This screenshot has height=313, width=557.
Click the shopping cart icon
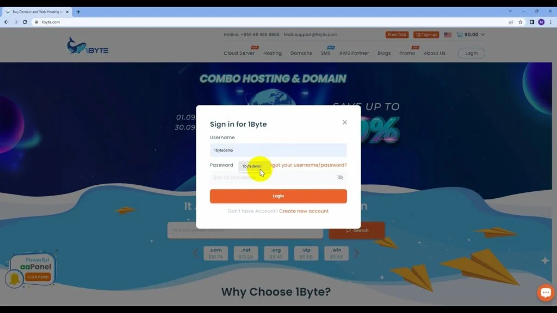(460, 34)
